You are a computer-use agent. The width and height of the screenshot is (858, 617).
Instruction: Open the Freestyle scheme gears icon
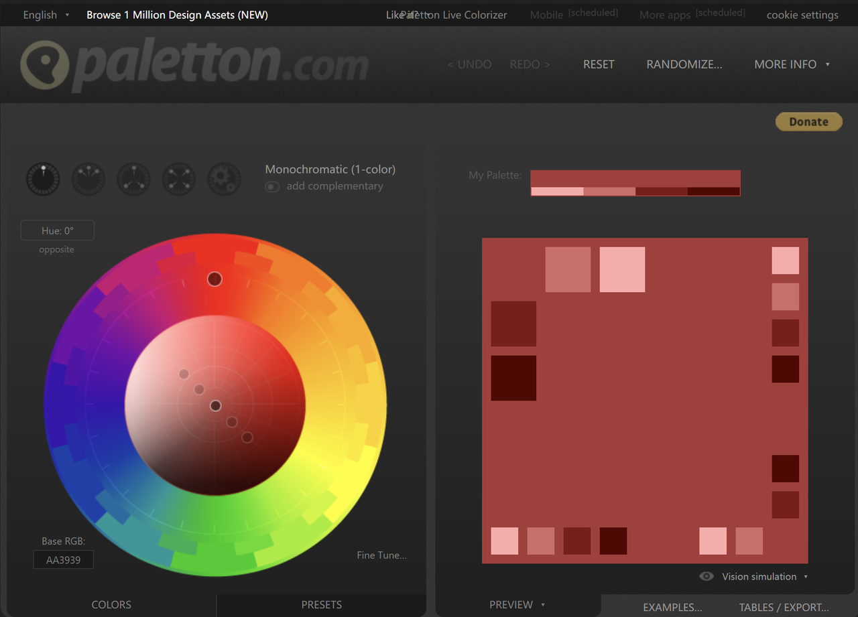pos(224,179)
